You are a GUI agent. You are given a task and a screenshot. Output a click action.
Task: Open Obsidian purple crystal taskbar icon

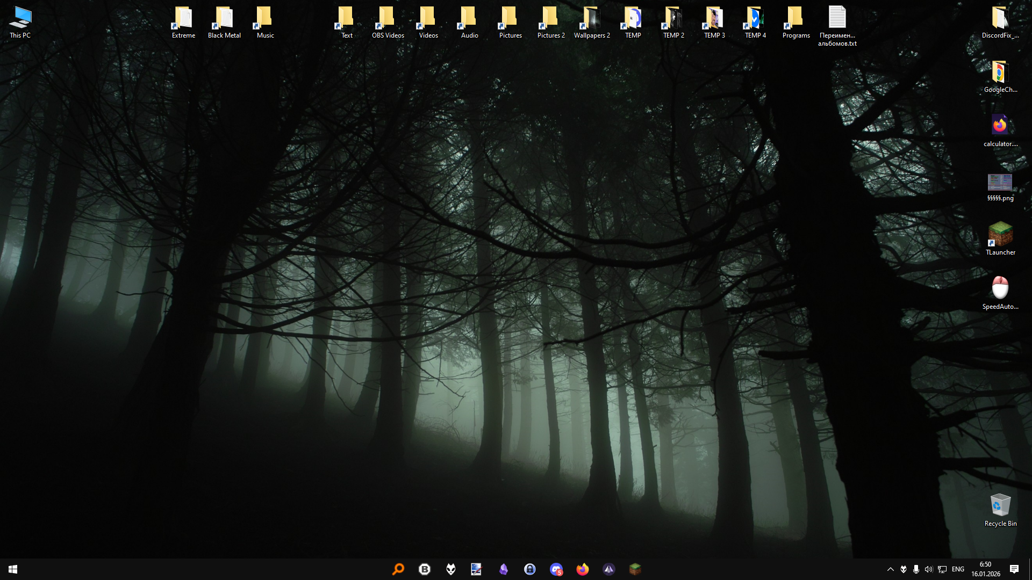click(504, 569)
